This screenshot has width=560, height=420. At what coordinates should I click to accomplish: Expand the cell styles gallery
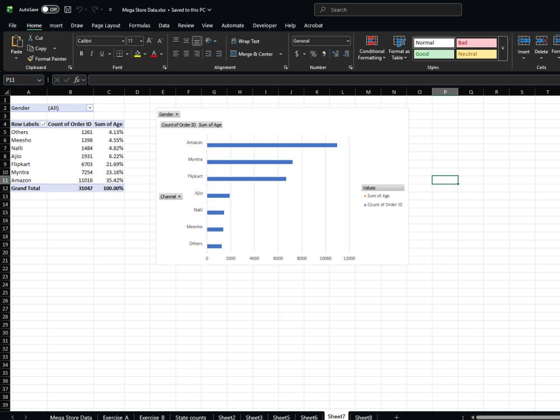[x=503, y=48]
